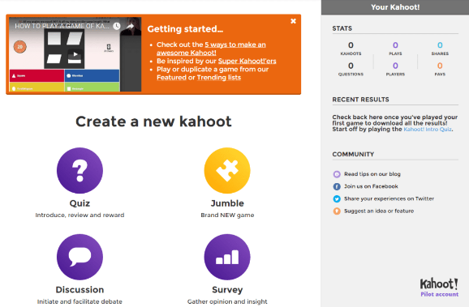Open the Super Kahoot!'ers link
Viewport: 469px width, 307px height.
pyautogui.click(x=247, y=61)
